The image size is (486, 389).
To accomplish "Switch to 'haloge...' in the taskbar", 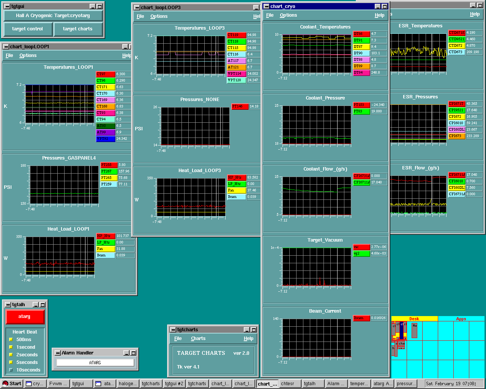I will click(x=128, y=384).
